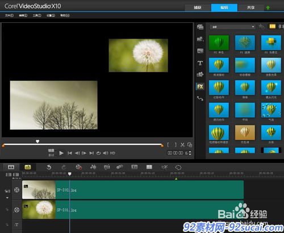Image resolution: width=284 pixels, height=233 pixels.
Task: Toggle HD preview
Action: click(x=112, y=153)
